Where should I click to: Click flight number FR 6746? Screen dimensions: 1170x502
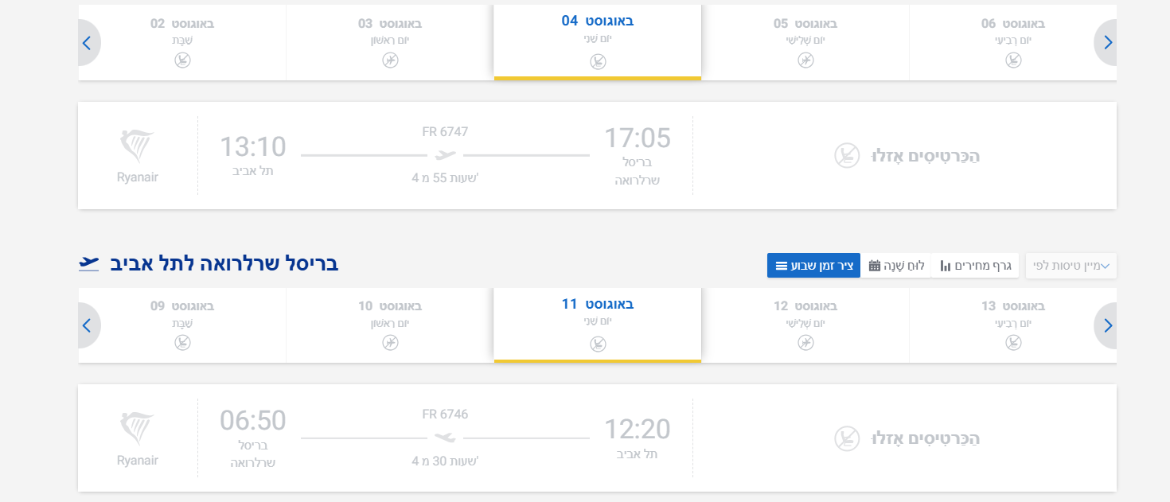445,414
